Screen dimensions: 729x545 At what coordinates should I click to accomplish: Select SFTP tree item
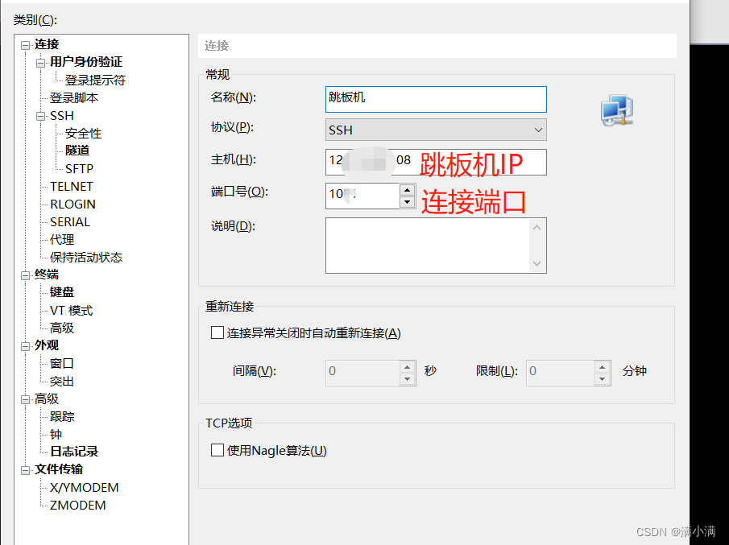pyautogui.click(x=79, y=169)
